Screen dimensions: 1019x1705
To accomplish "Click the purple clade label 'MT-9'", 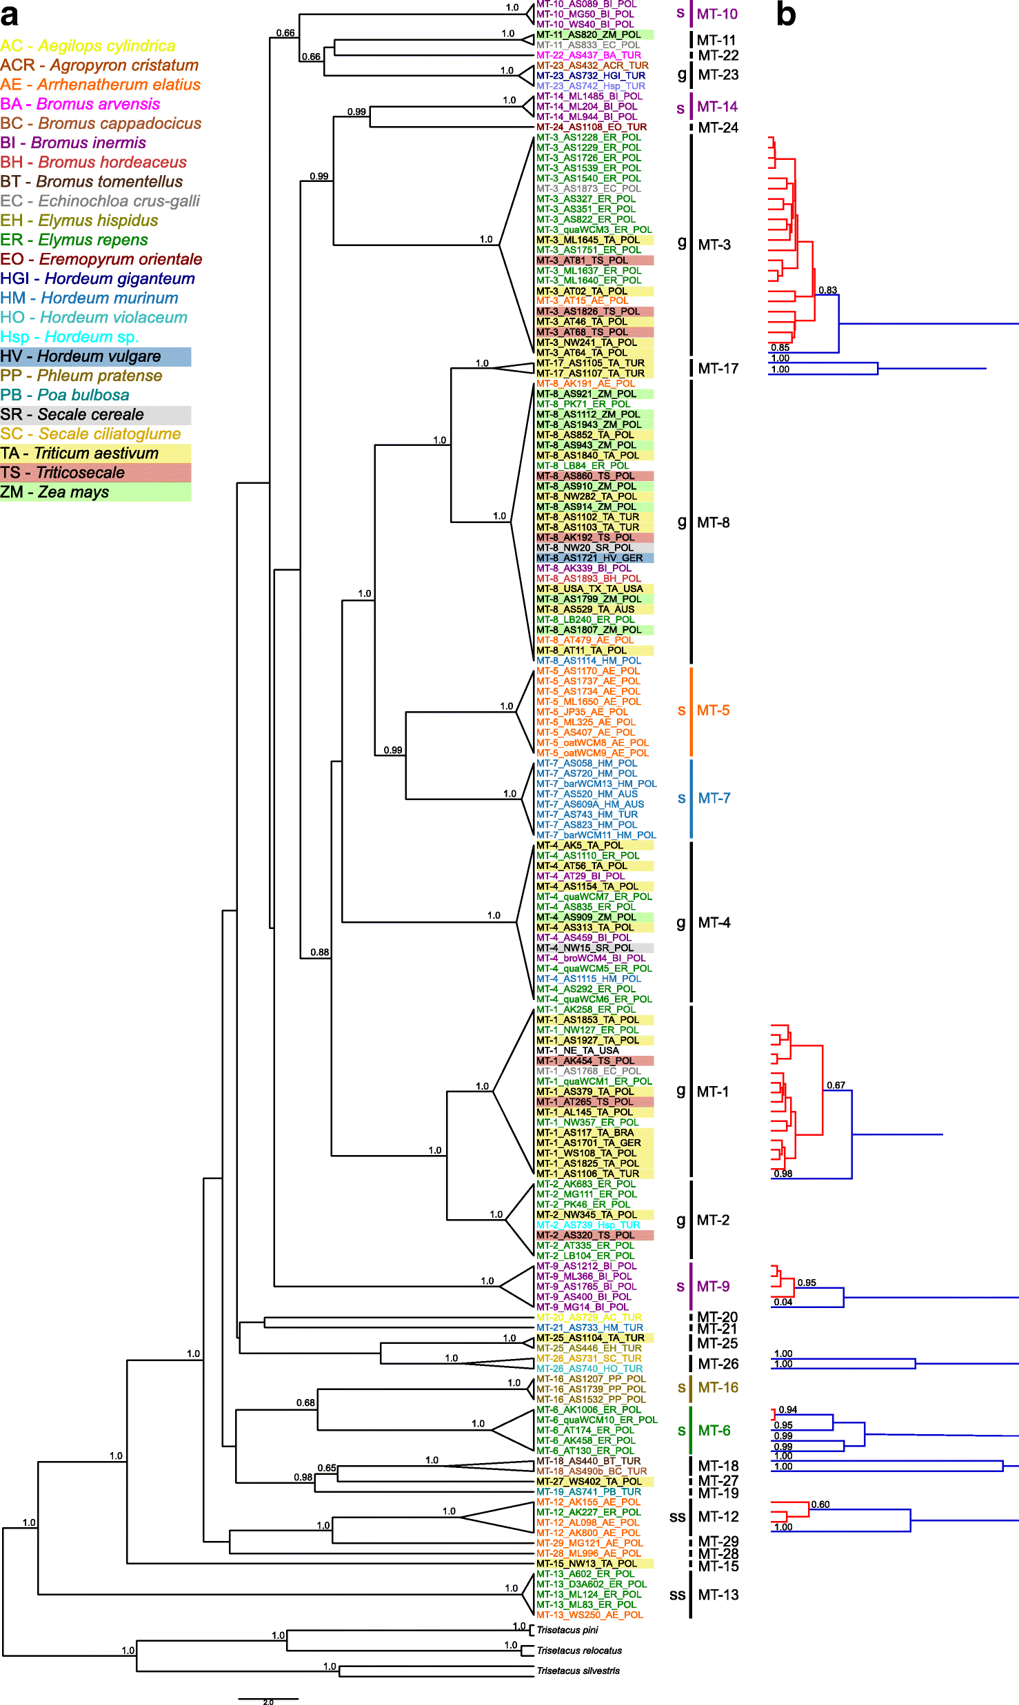I will [713, 1287].
